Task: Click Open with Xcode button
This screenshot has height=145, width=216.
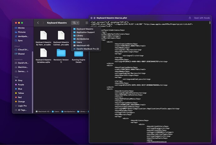Action: (x=202, y=18)
